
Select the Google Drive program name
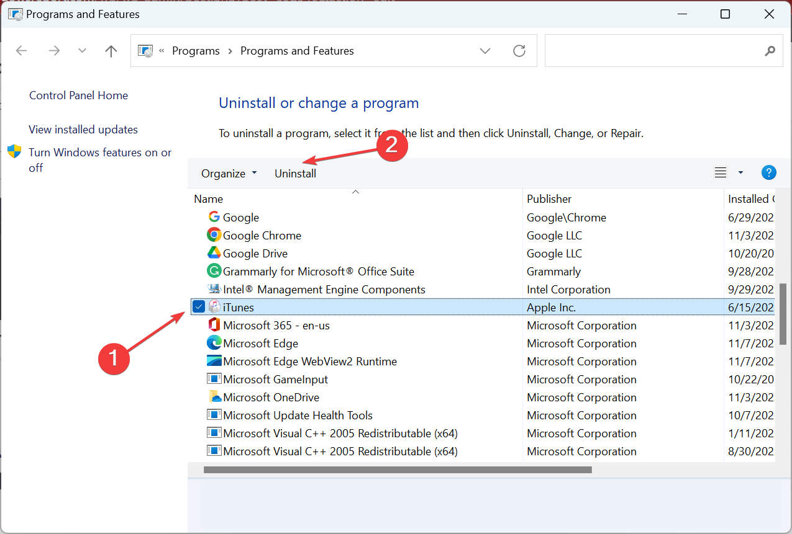tap(255, 253)
